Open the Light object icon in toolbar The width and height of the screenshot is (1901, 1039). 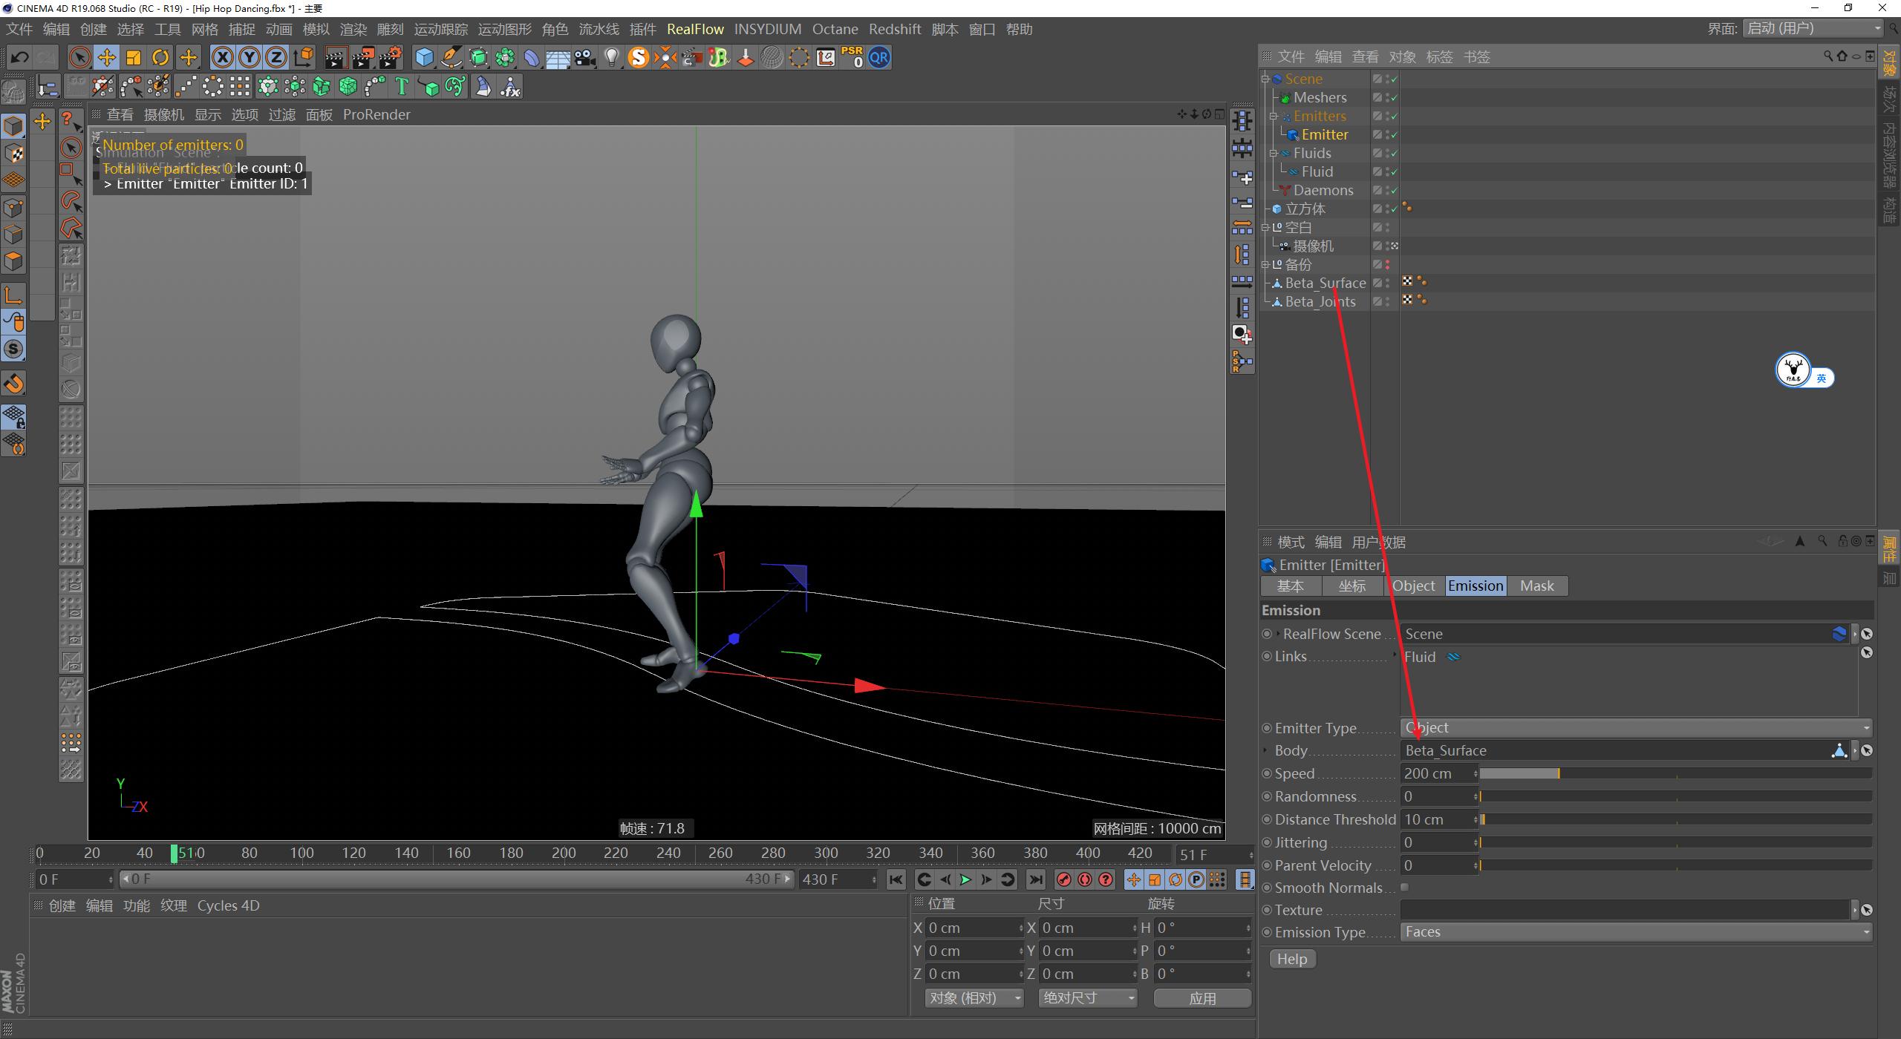coord(611,57)
